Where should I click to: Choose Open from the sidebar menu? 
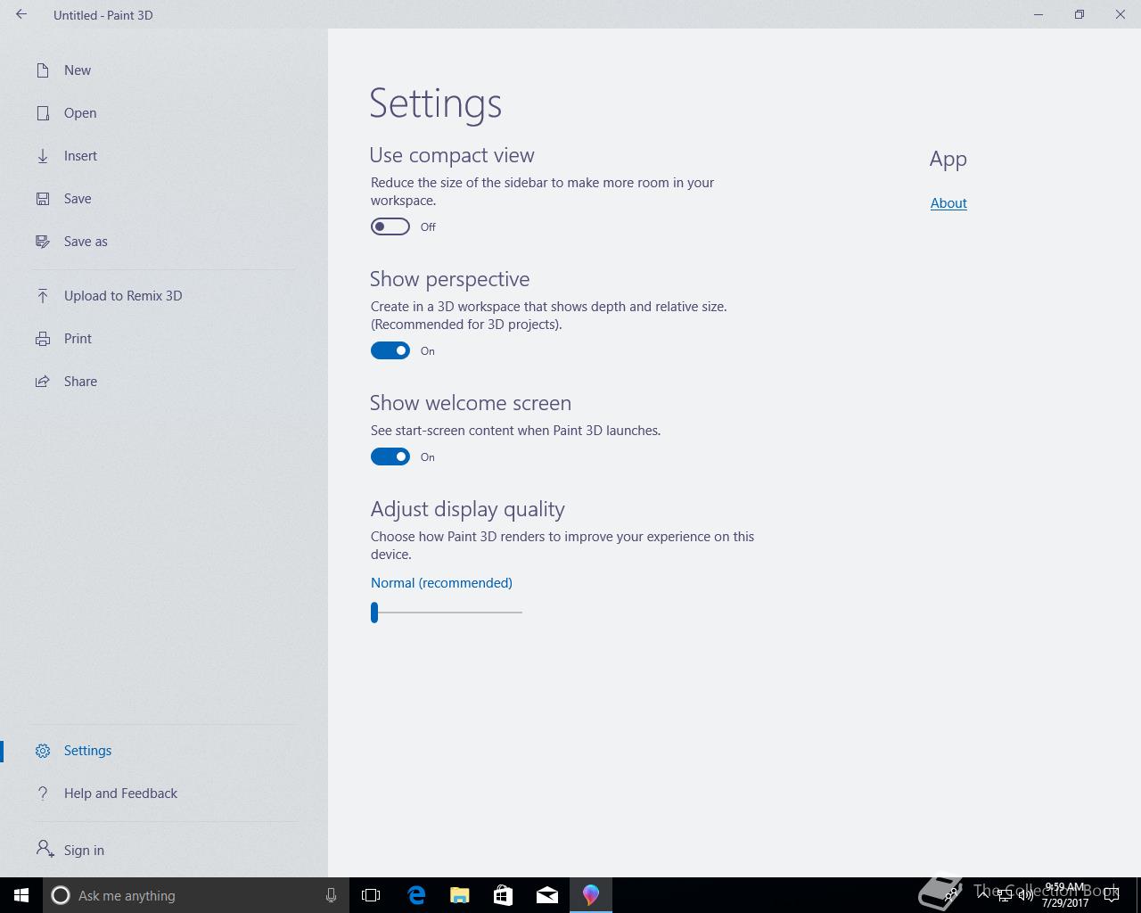click(164, 113)
